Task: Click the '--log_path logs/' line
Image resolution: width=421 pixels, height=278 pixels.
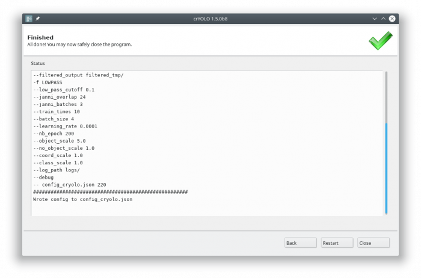Action: [x=57, y=170]
